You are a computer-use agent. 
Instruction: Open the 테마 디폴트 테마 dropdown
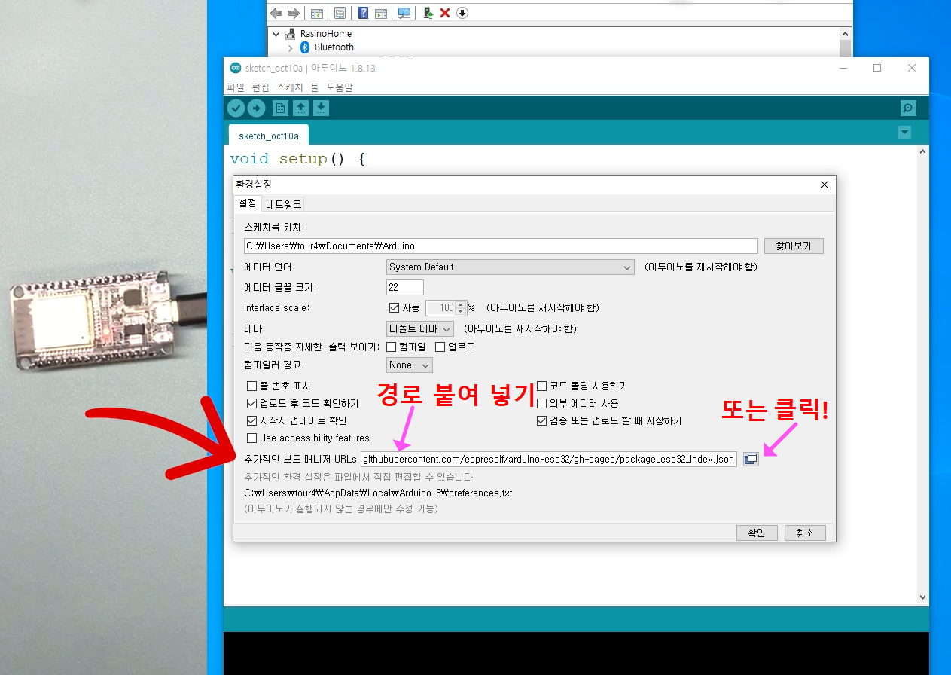(x=420, y=328)
